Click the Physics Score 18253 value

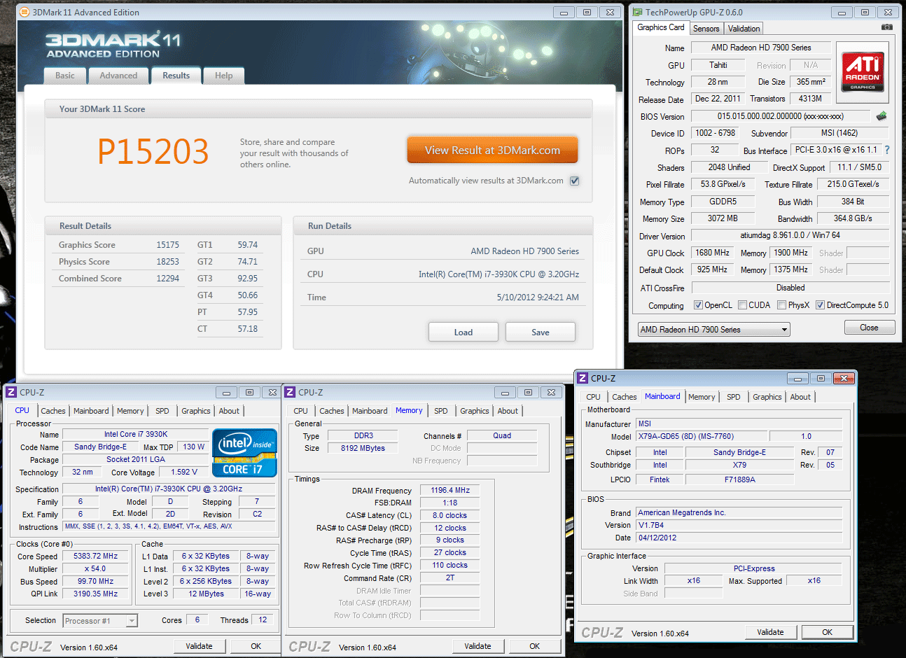click(167, 262)
